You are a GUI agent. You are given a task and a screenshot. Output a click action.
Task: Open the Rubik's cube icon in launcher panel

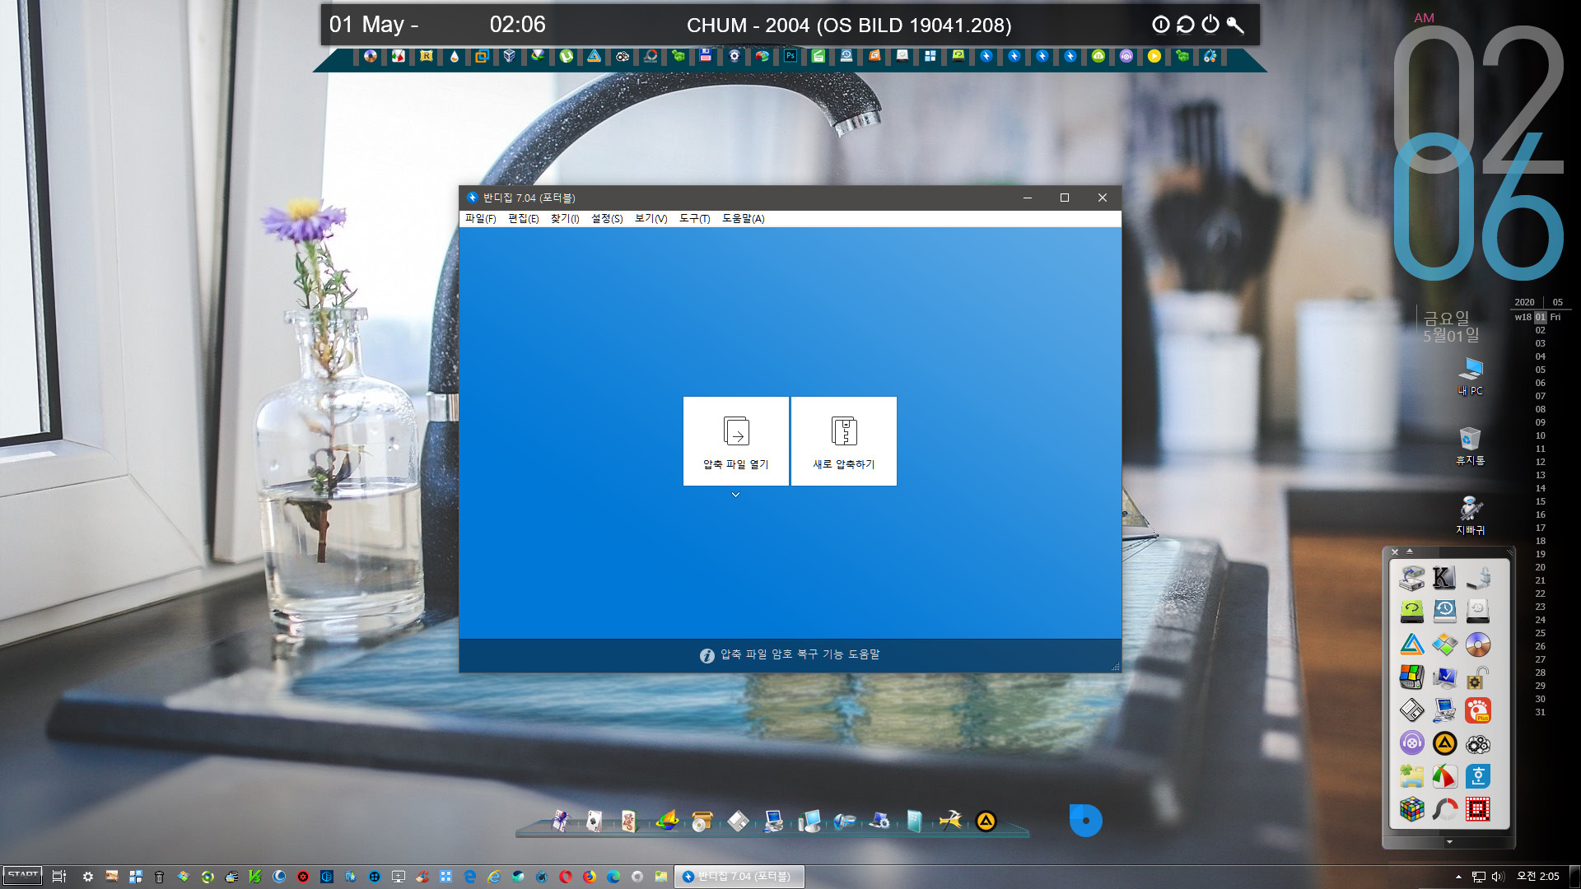click(x=1411, y=809)
